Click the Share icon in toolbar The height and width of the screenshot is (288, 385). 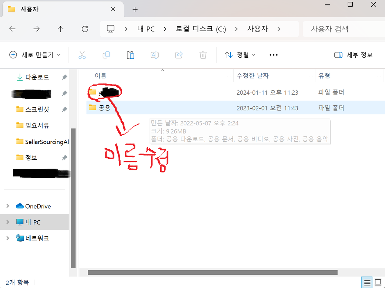coord(179,55)
